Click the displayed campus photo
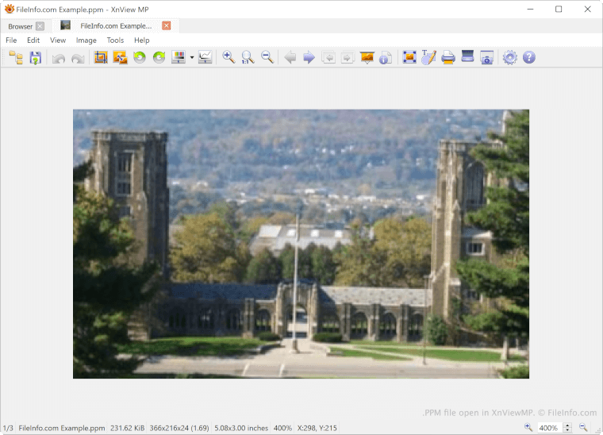603x435 pixels. 301,244
